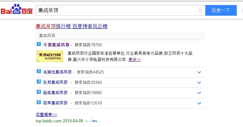Open the 集成吊顶排行榜 百度搜索风云榜 result title
The width and height of the screenshot is (243, 127).
pos(72,26)
